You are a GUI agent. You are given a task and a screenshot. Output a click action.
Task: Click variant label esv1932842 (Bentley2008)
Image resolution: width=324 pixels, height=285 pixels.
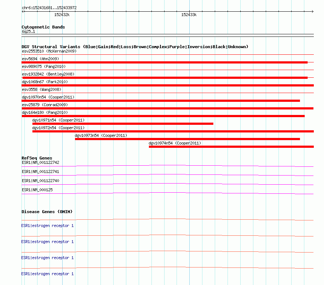(x=48, y=74)
